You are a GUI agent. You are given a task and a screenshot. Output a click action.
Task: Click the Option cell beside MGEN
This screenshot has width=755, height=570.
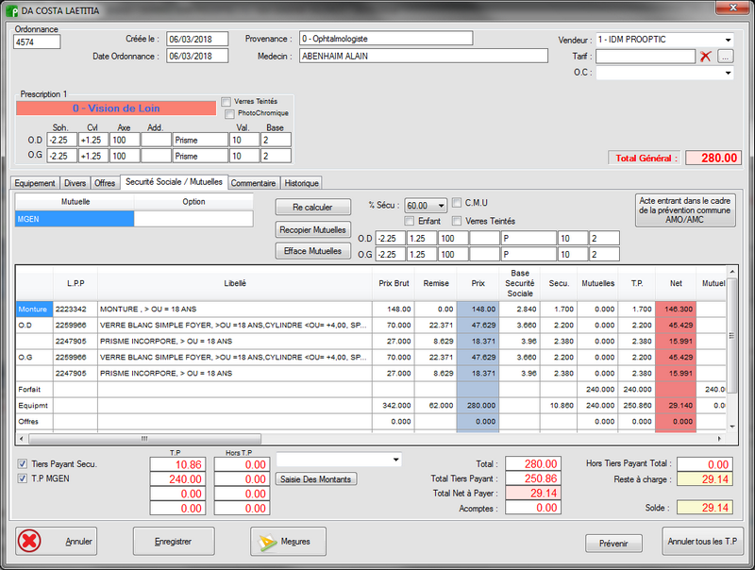coord(193,219)
